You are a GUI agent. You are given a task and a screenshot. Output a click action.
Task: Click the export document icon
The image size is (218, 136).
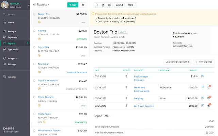tap(103, 5)
